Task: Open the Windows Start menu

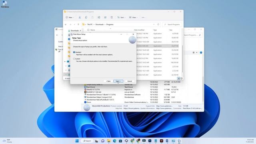Action: (x=77, y=141)
